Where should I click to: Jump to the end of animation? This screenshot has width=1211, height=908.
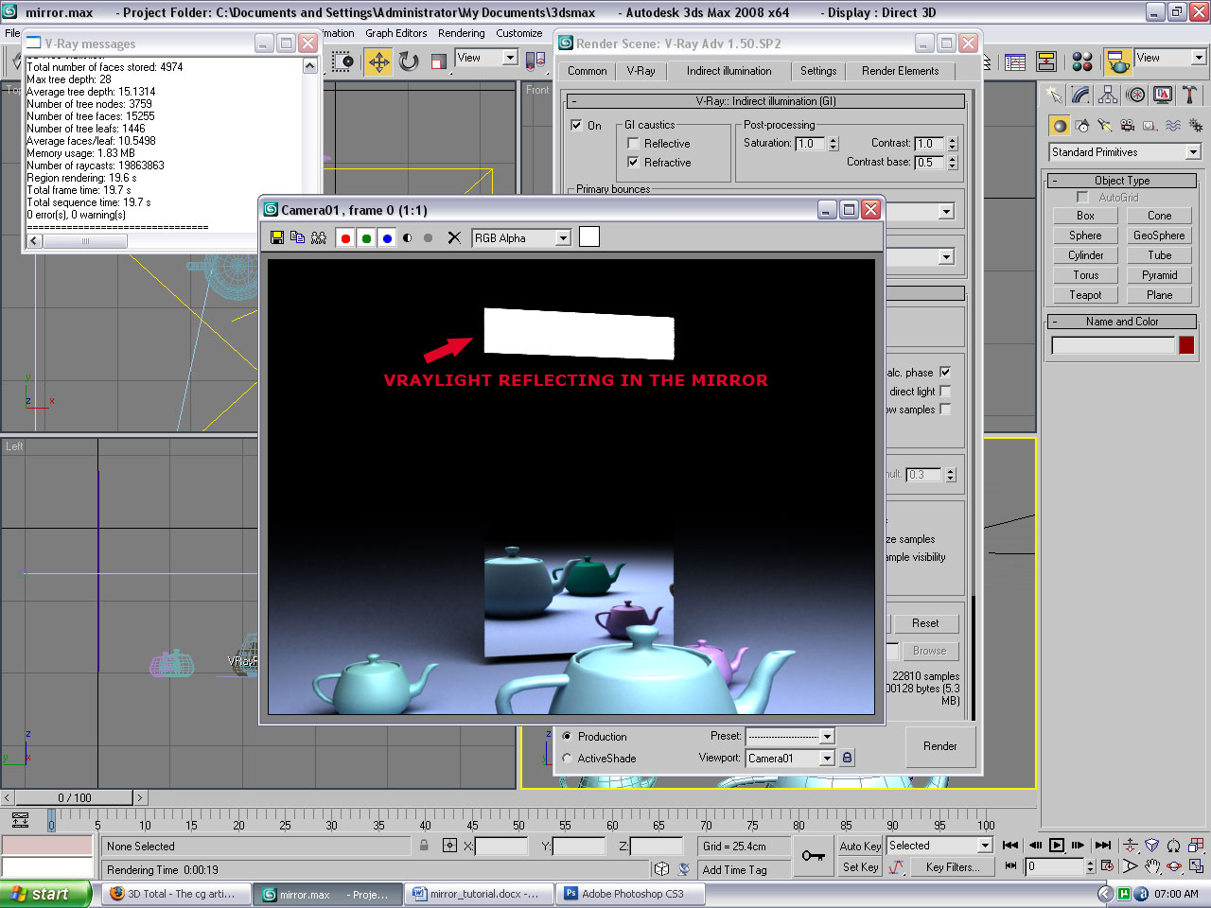coord(1102,845)
